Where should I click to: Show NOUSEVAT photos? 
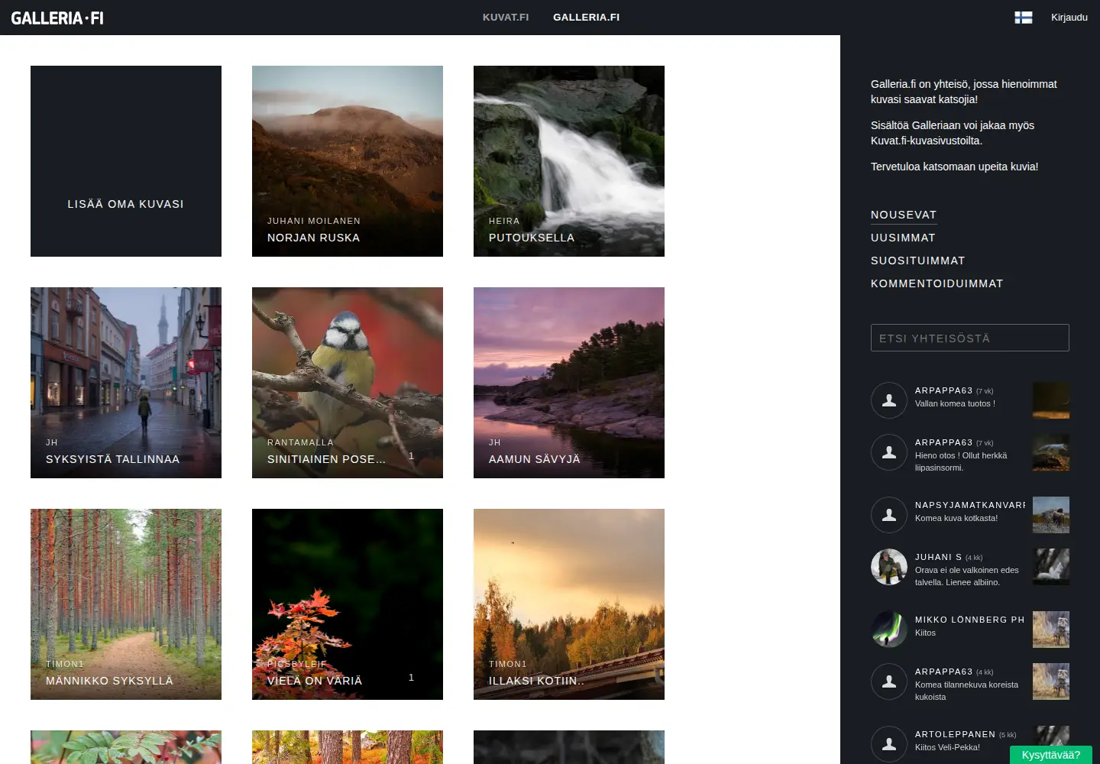(x=904, y=215)
